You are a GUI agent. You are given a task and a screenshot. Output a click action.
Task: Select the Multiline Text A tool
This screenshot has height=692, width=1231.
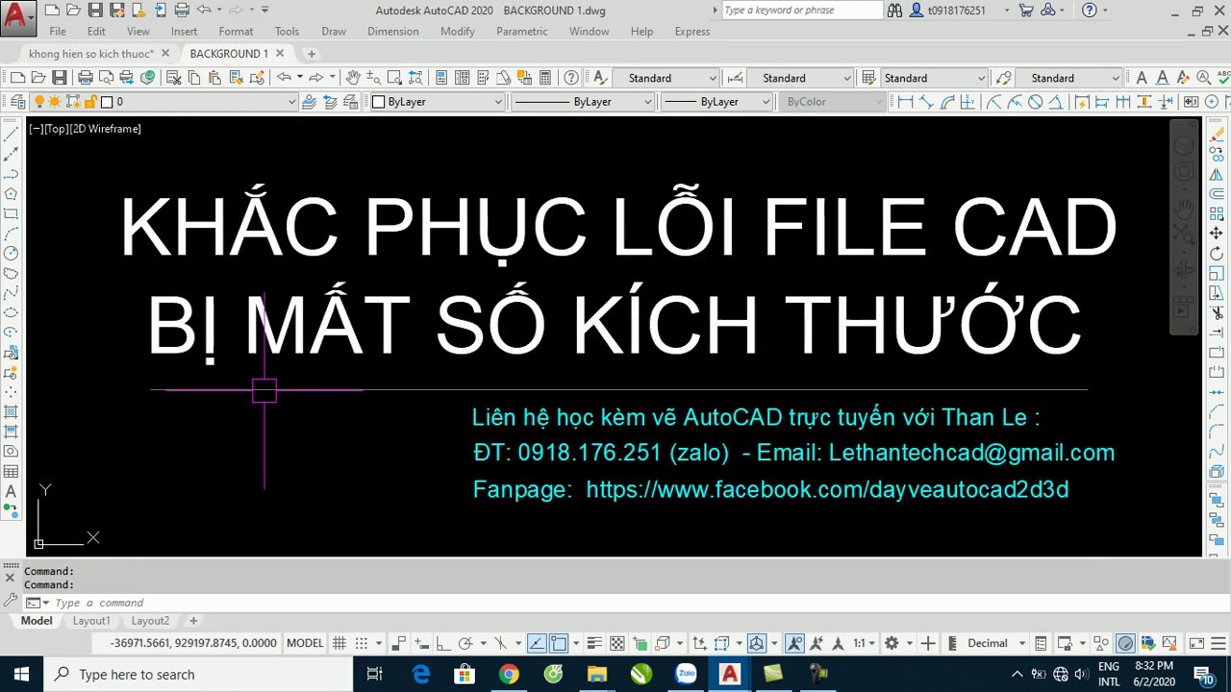coord(12,491)
